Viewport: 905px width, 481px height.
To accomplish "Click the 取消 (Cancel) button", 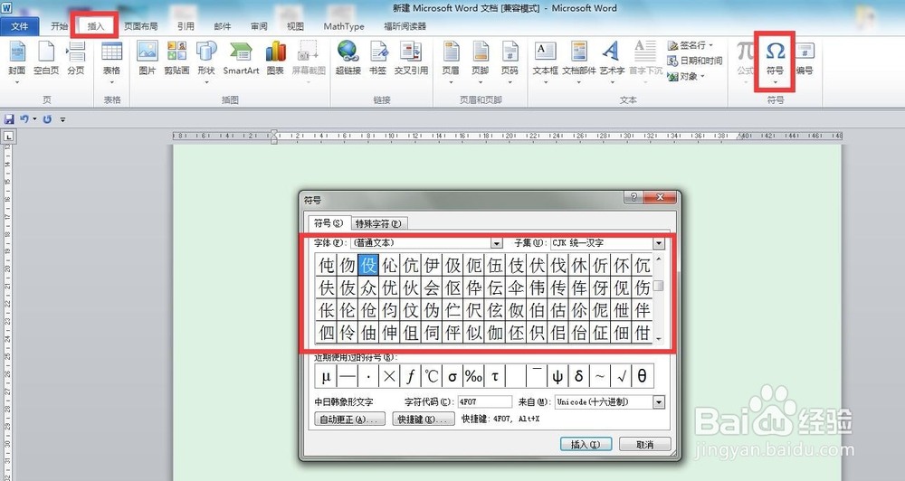I will 645,444.
